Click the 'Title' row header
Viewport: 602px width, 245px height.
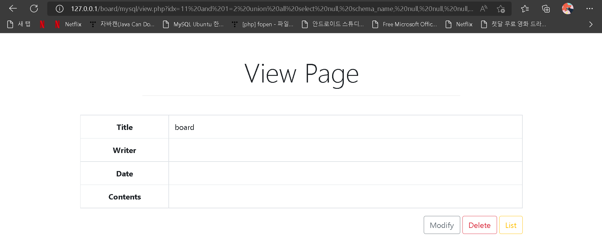pos(125,127)
